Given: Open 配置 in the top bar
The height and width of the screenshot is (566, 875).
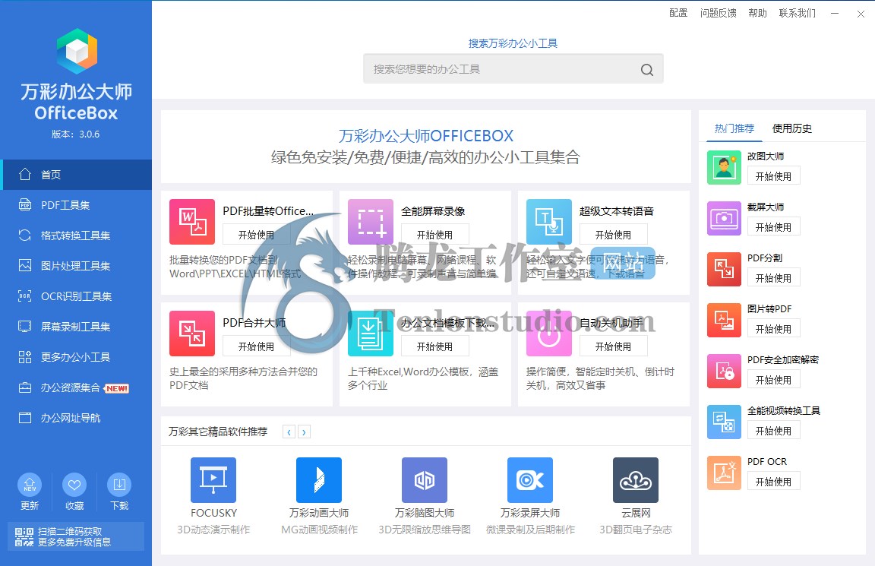Looking at the screenshot, I should pos(678,13).
